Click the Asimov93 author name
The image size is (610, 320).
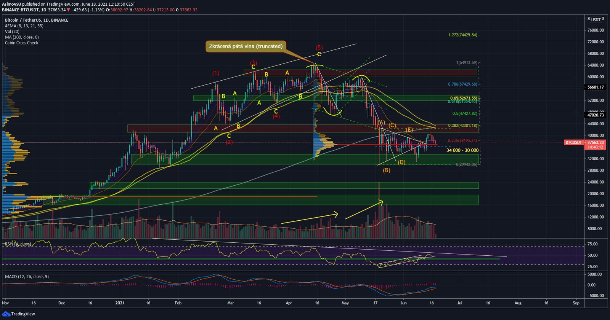(11, 4)
